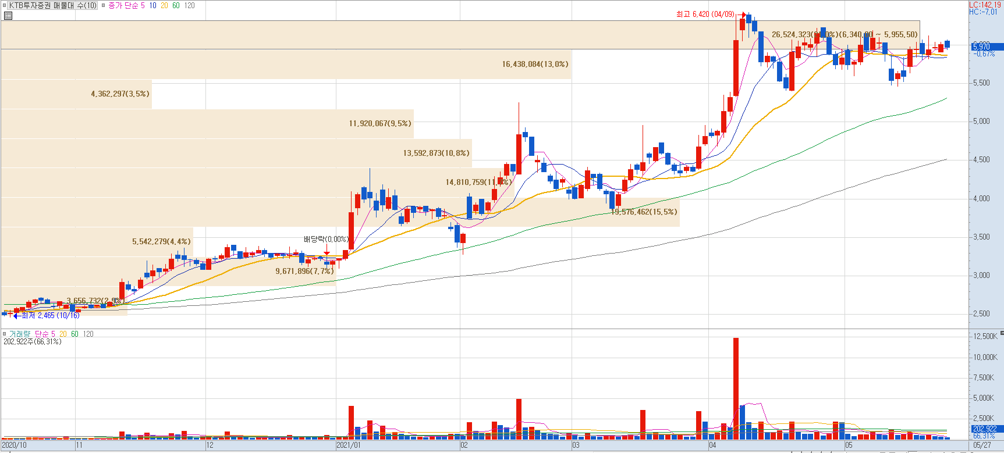Click the orange 20-day price MA legend
This screenshot has height=453, width=1004.
164,5
